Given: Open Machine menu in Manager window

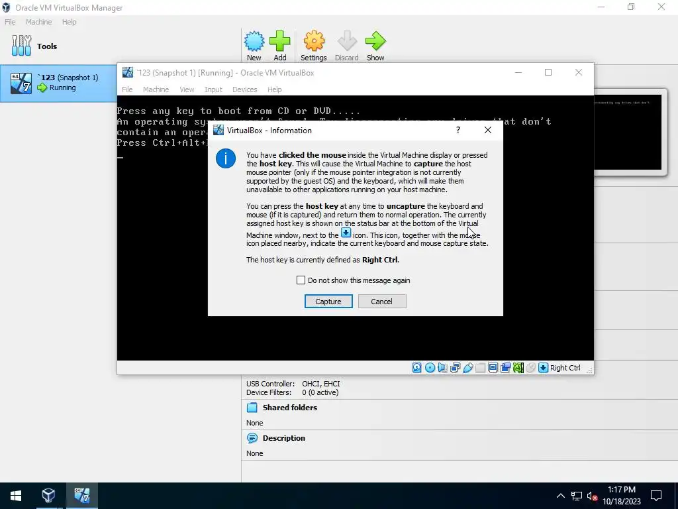Looking at the screenshot, I should tap(39, 22).
